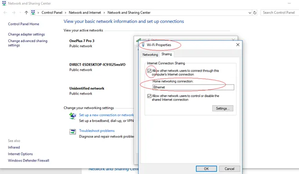Toggle allow users to control shared connection
The image size is (299, 174).
pos(149,96)
